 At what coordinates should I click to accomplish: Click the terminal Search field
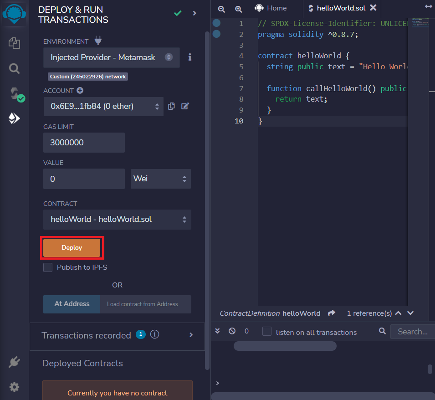(x=413, y=332)
